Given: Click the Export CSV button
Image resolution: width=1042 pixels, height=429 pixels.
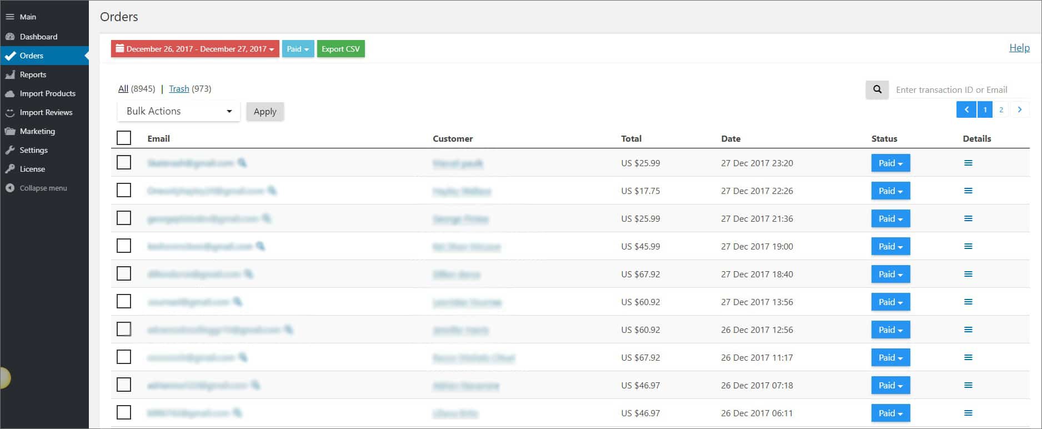Looking at the screenshot, I should 340,49.
